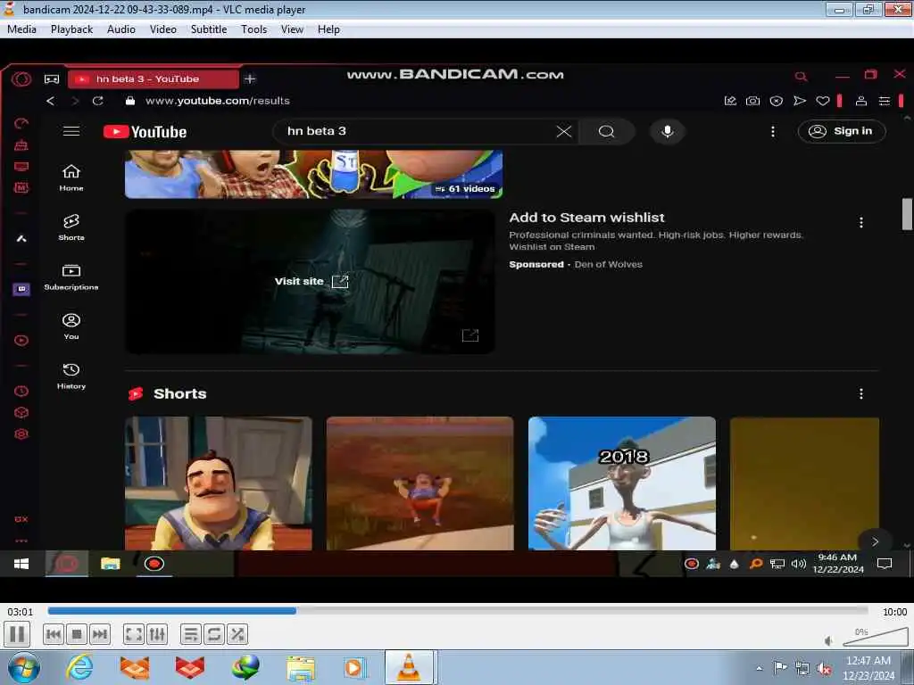
Task: Toggle random shuffle in VLC
Action: (237, 634)
